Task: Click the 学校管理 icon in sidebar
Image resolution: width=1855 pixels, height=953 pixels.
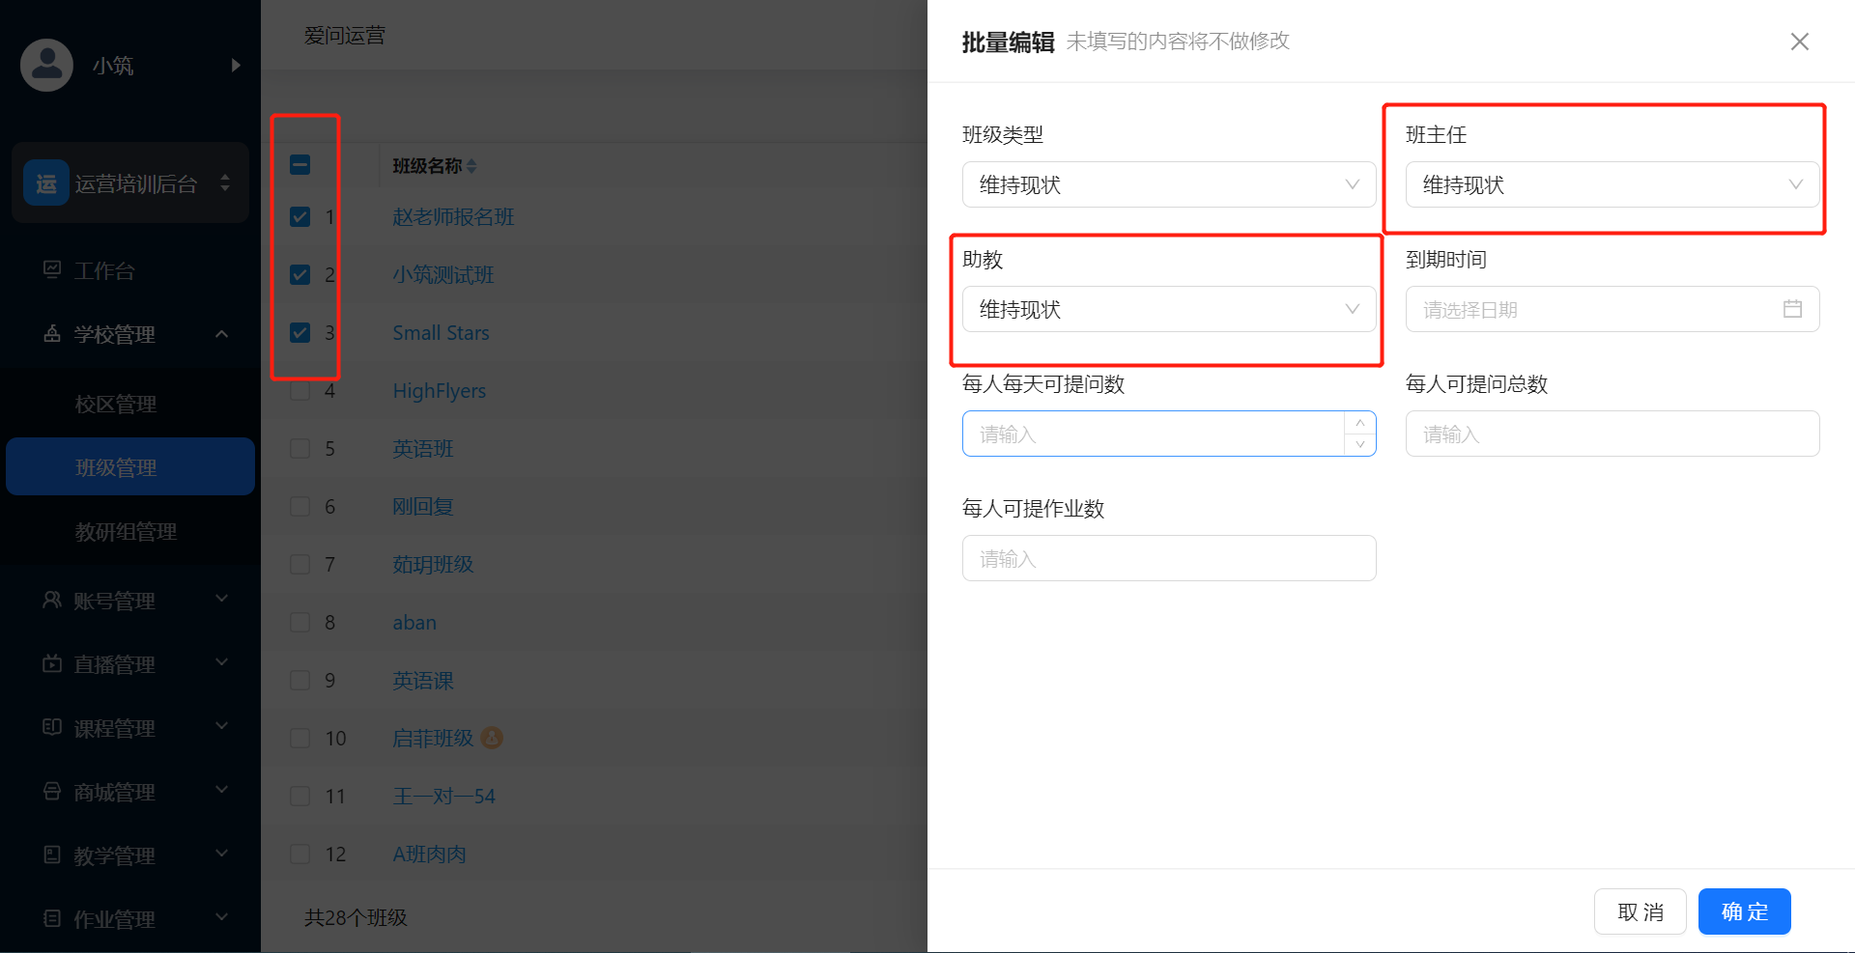Action: [52, 334]
